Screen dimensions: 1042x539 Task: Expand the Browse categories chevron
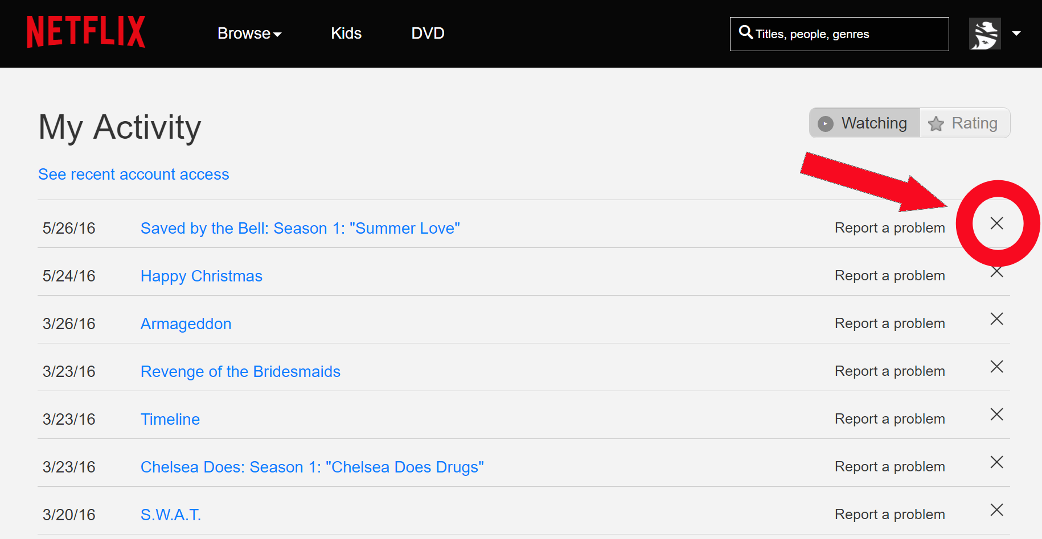(x=277, y=35)
